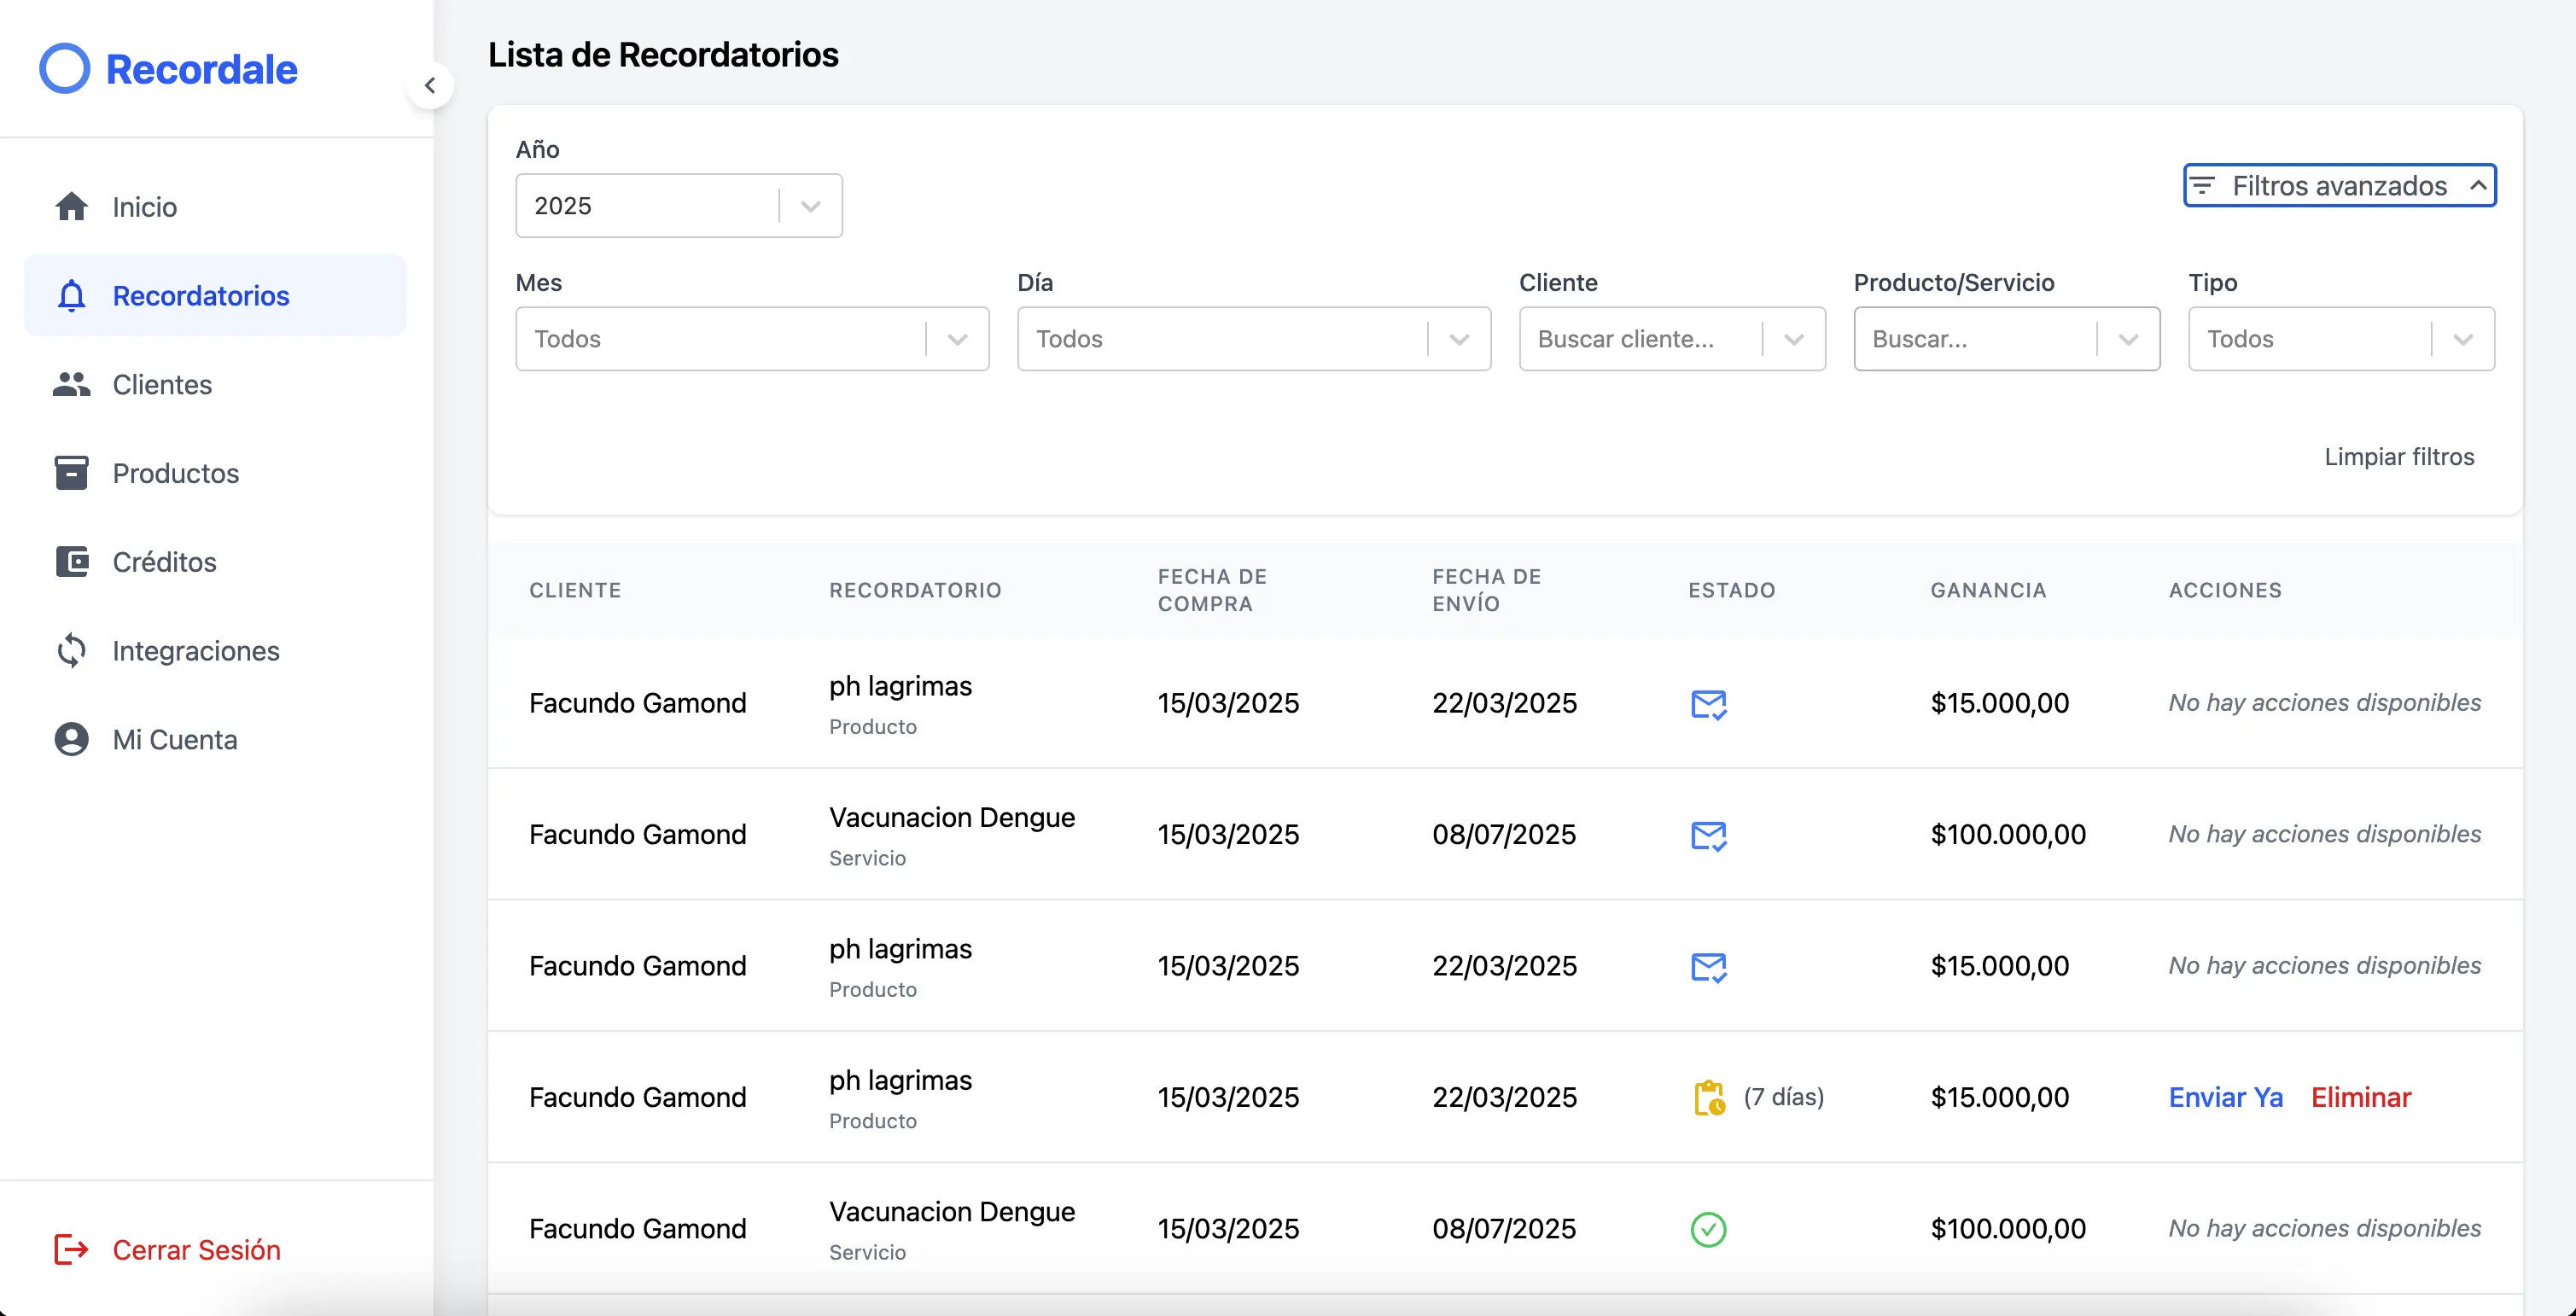
Task: Click the people icon beside Clientes
Action: pos(71,385)
